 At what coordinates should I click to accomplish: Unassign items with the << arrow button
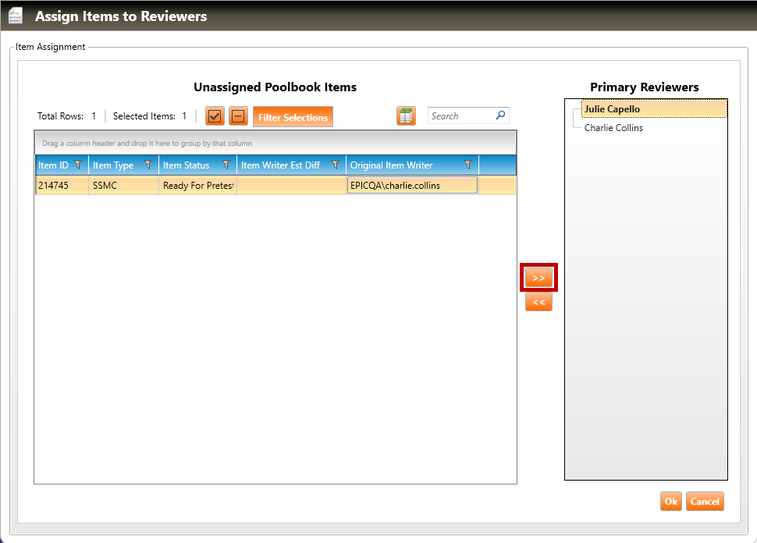[538, 302]
